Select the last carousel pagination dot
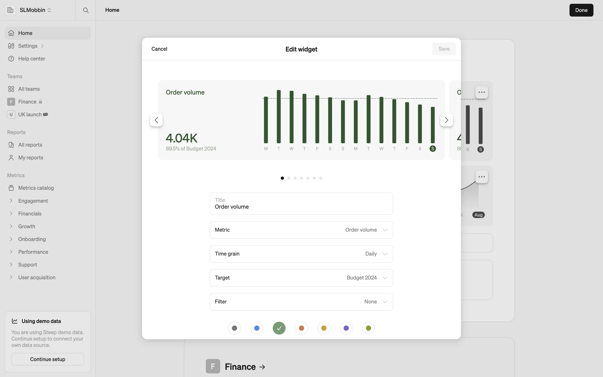603x377 pixels. tap(321, 178)
